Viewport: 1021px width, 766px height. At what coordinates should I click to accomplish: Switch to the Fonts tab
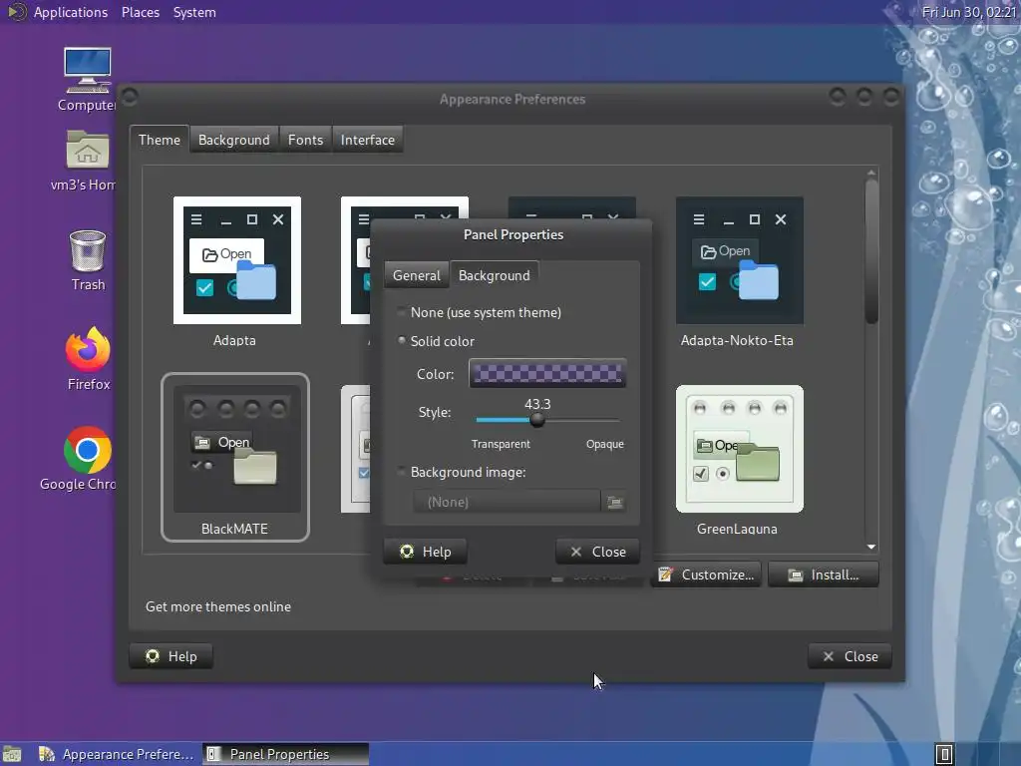coord(305,140)
